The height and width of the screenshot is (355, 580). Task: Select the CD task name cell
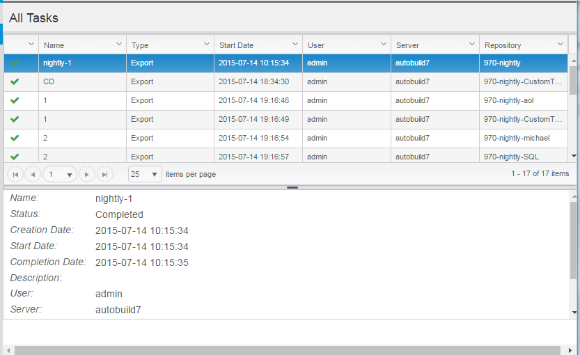82,81
